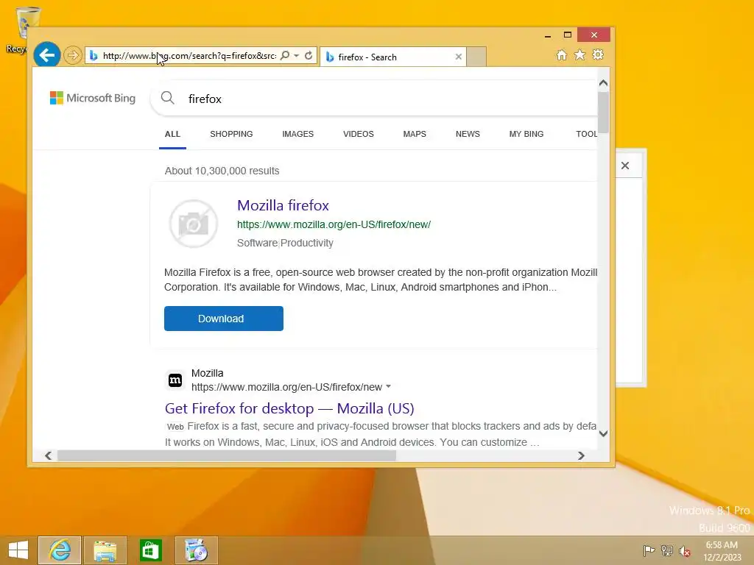Switch to the IMAGES tab
The width and height of the screenshot is (754, 565).
297,134
